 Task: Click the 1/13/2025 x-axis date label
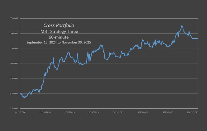click(x=69, y=112)
